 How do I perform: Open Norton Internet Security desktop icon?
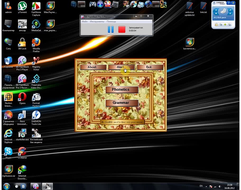[x=8, y=100]
